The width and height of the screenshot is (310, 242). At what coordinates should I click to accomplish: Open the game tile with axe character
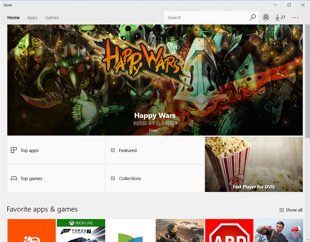coord(279,230)
